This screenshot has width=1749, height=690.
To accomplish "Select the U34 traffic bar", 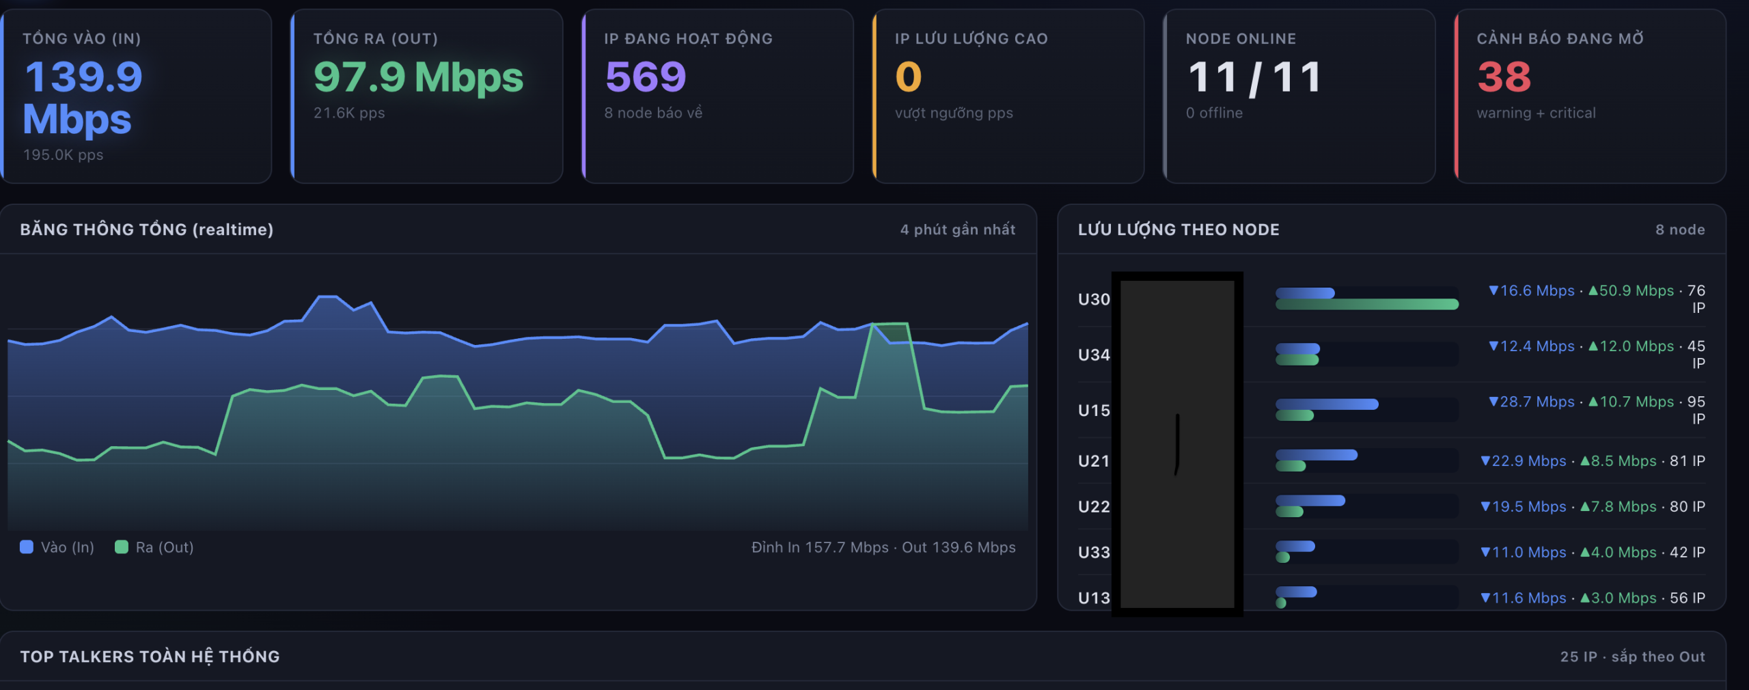I will pos(1366,354).
